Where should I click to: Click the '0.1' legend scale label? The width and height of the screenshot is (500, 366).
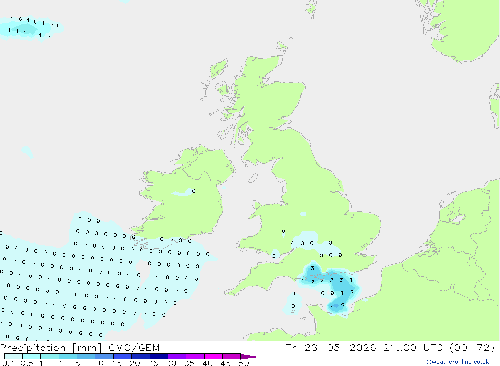pyautogui.click(x=8, y=363)
